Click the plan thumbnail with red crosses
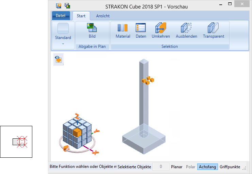This screenshot has width=252, height=174. point(16,142)
